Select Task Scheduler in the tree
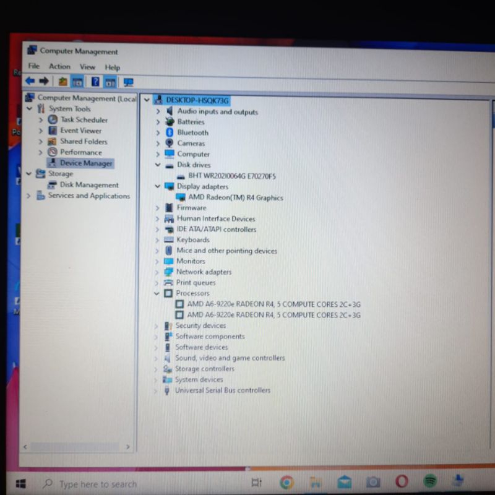Screen dimensions: 495x495 (84, 119)
